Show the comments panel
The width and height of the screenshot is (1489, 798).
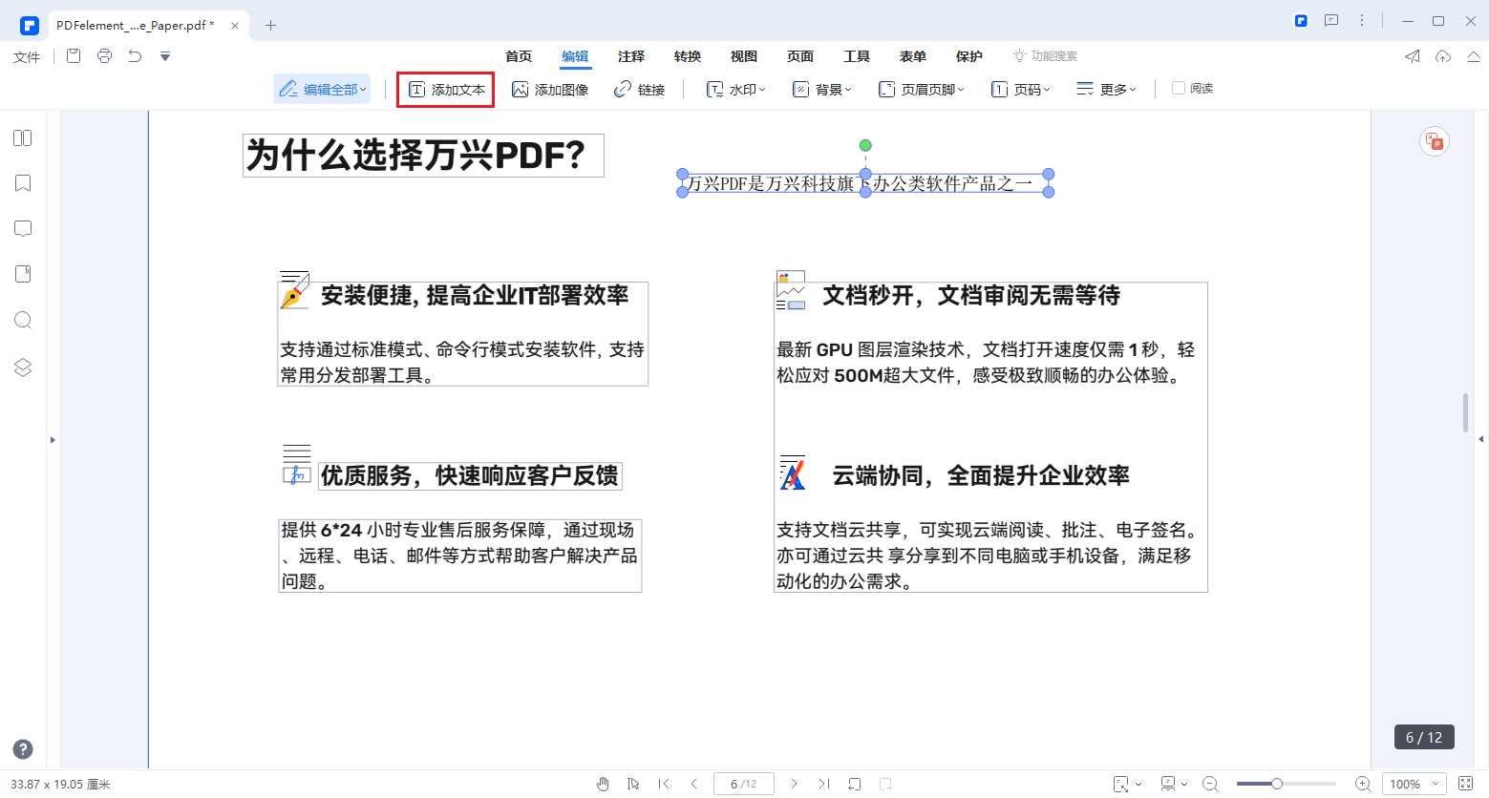click(x=22, y=228)
